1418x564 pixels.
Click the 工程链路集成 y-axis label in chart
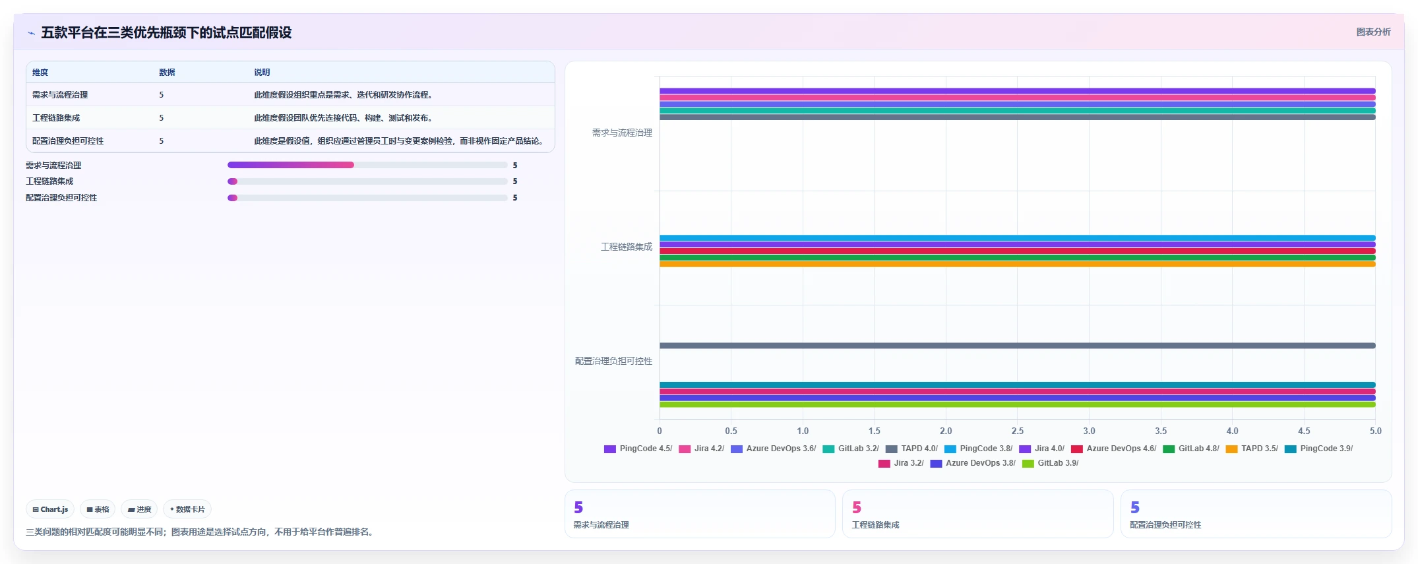[626, 247]
